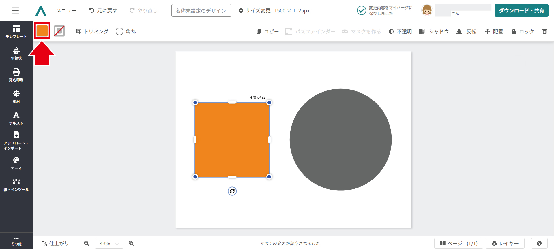Open the hamburger menu icon
Image resolution: width=554 pixels, height=249 pixels.
(15, 11)
